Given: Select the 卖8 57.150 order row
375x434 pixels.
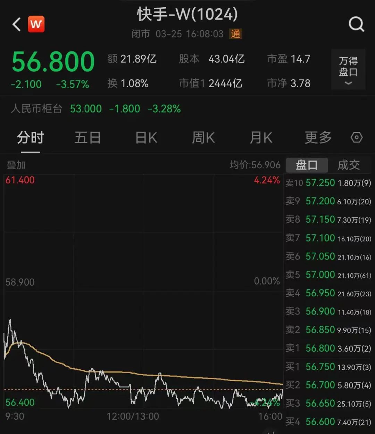Looking at the screenshot, I should point(328,220).
